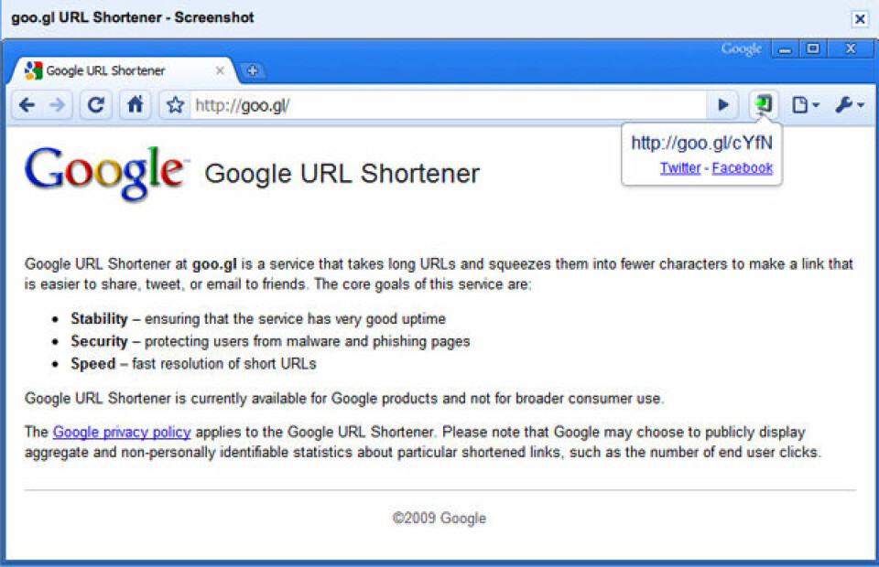Maximize the Chrome browser window

click(813, 48)
